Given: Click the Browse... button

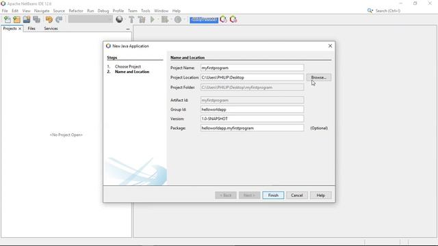Looking at the screenshot, I should [319, 77].
